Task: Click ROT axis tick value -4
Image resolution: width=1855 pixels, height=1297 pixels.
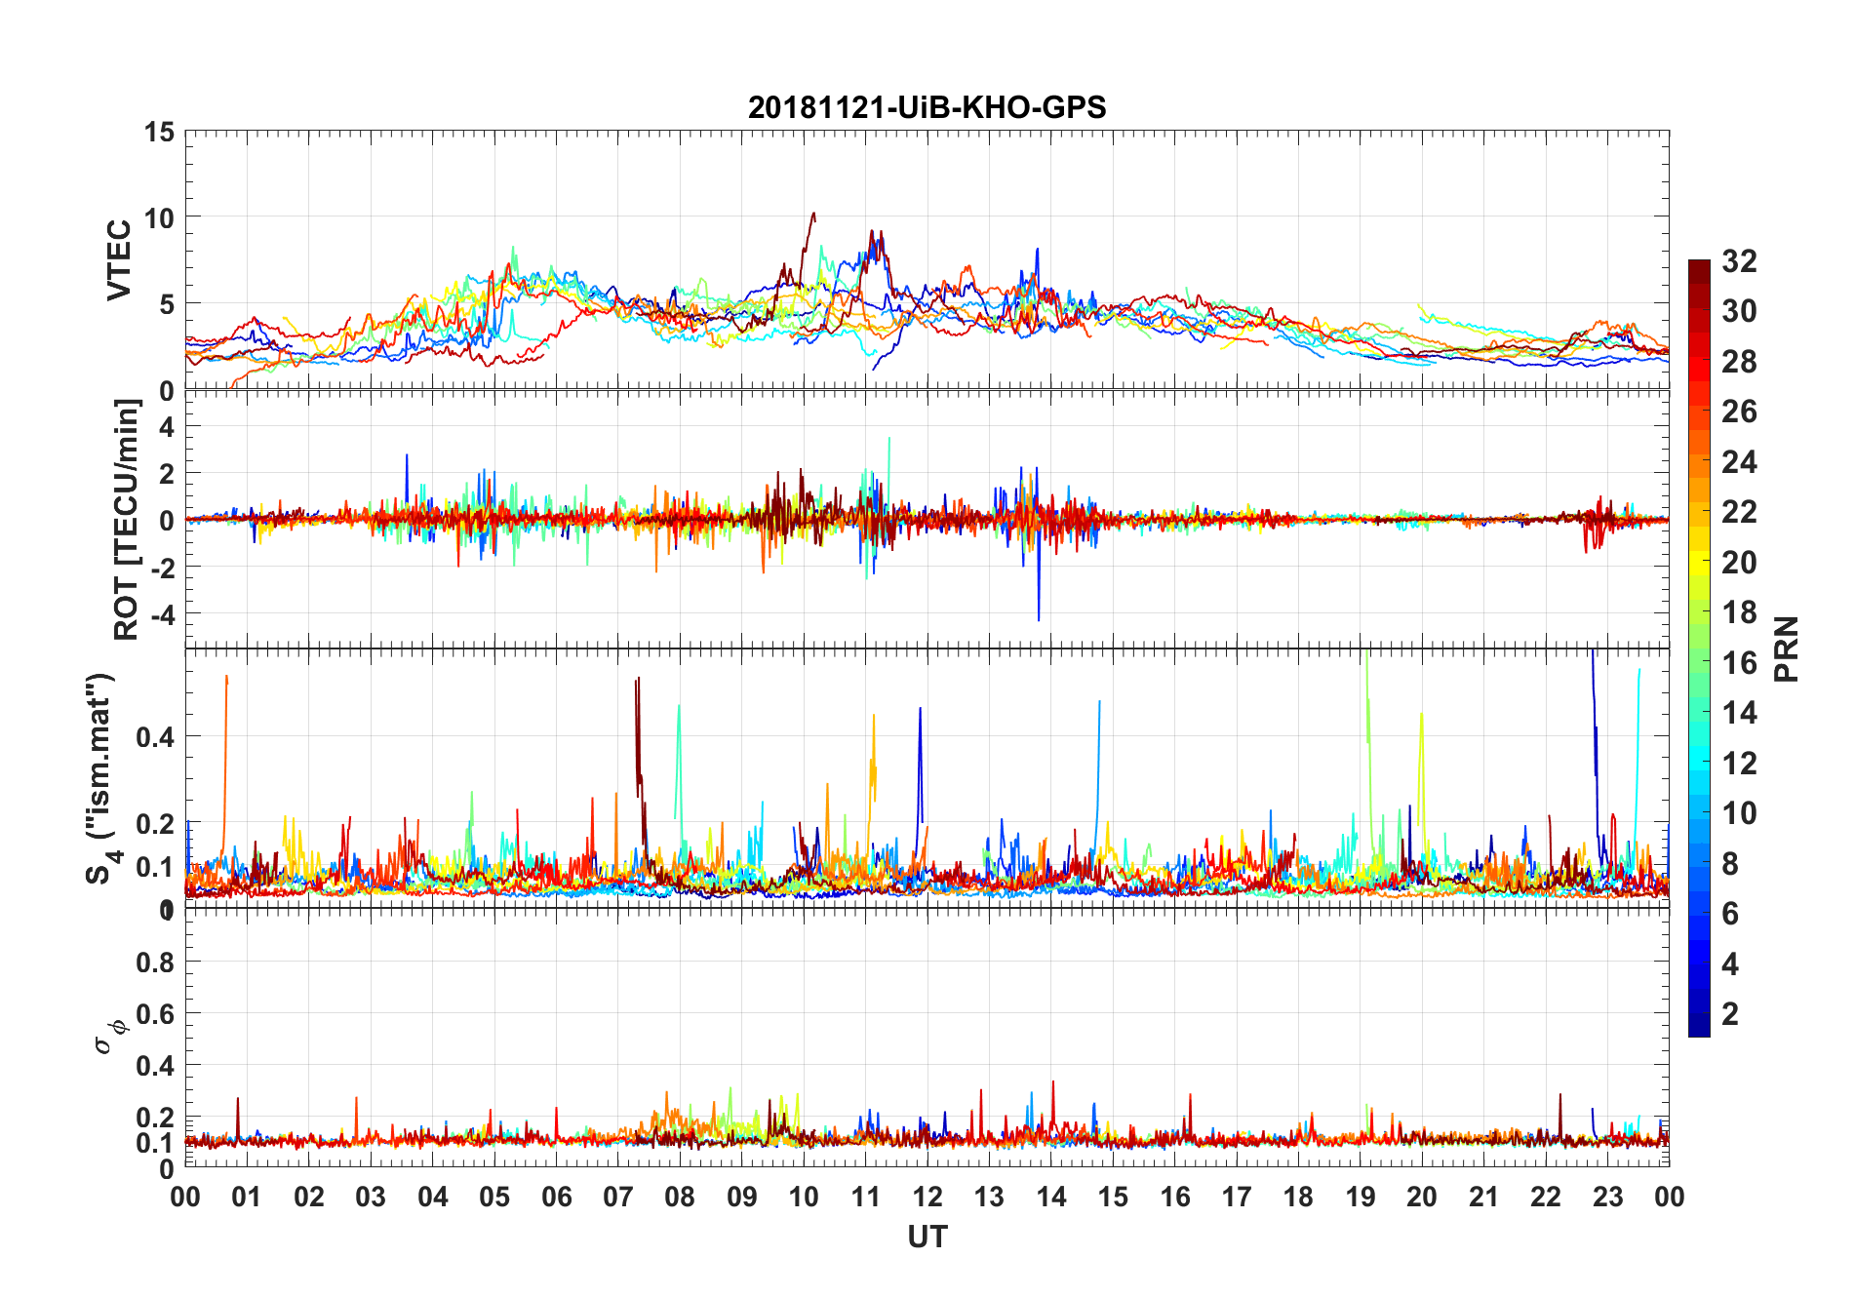Action: click(x=163, y=614)
